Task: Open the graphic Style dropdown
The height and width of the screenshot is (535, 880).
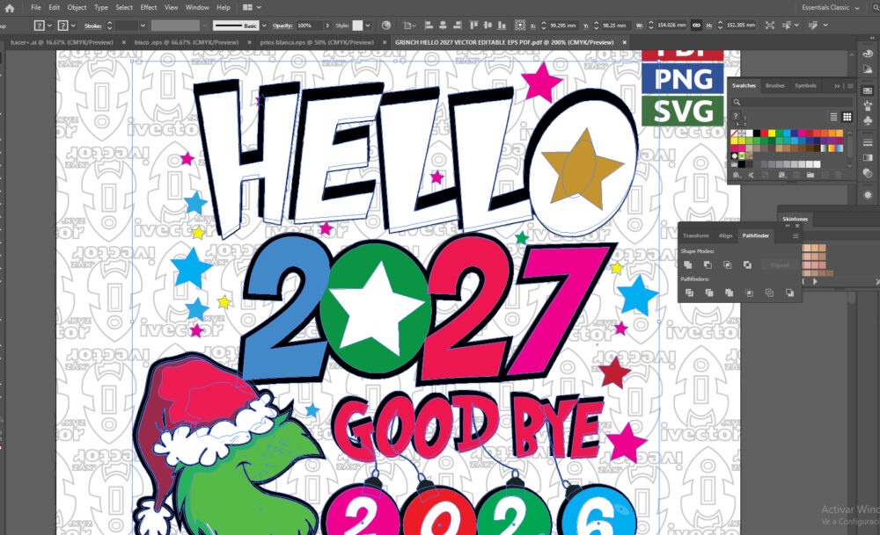Action: (368, 25)
